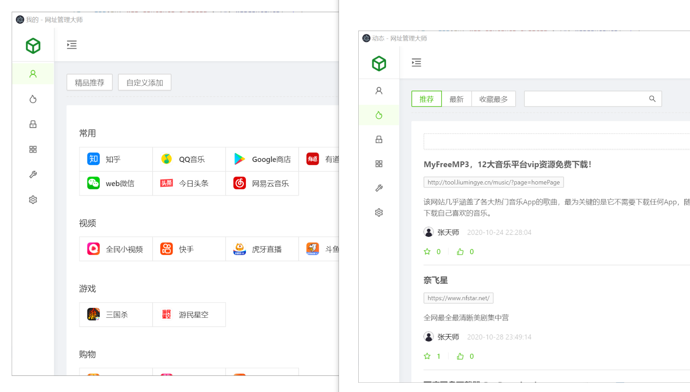Open the gear settings icon in 动态 window sidebar
The width and height of the screenshot is (690, 392).
379,213
